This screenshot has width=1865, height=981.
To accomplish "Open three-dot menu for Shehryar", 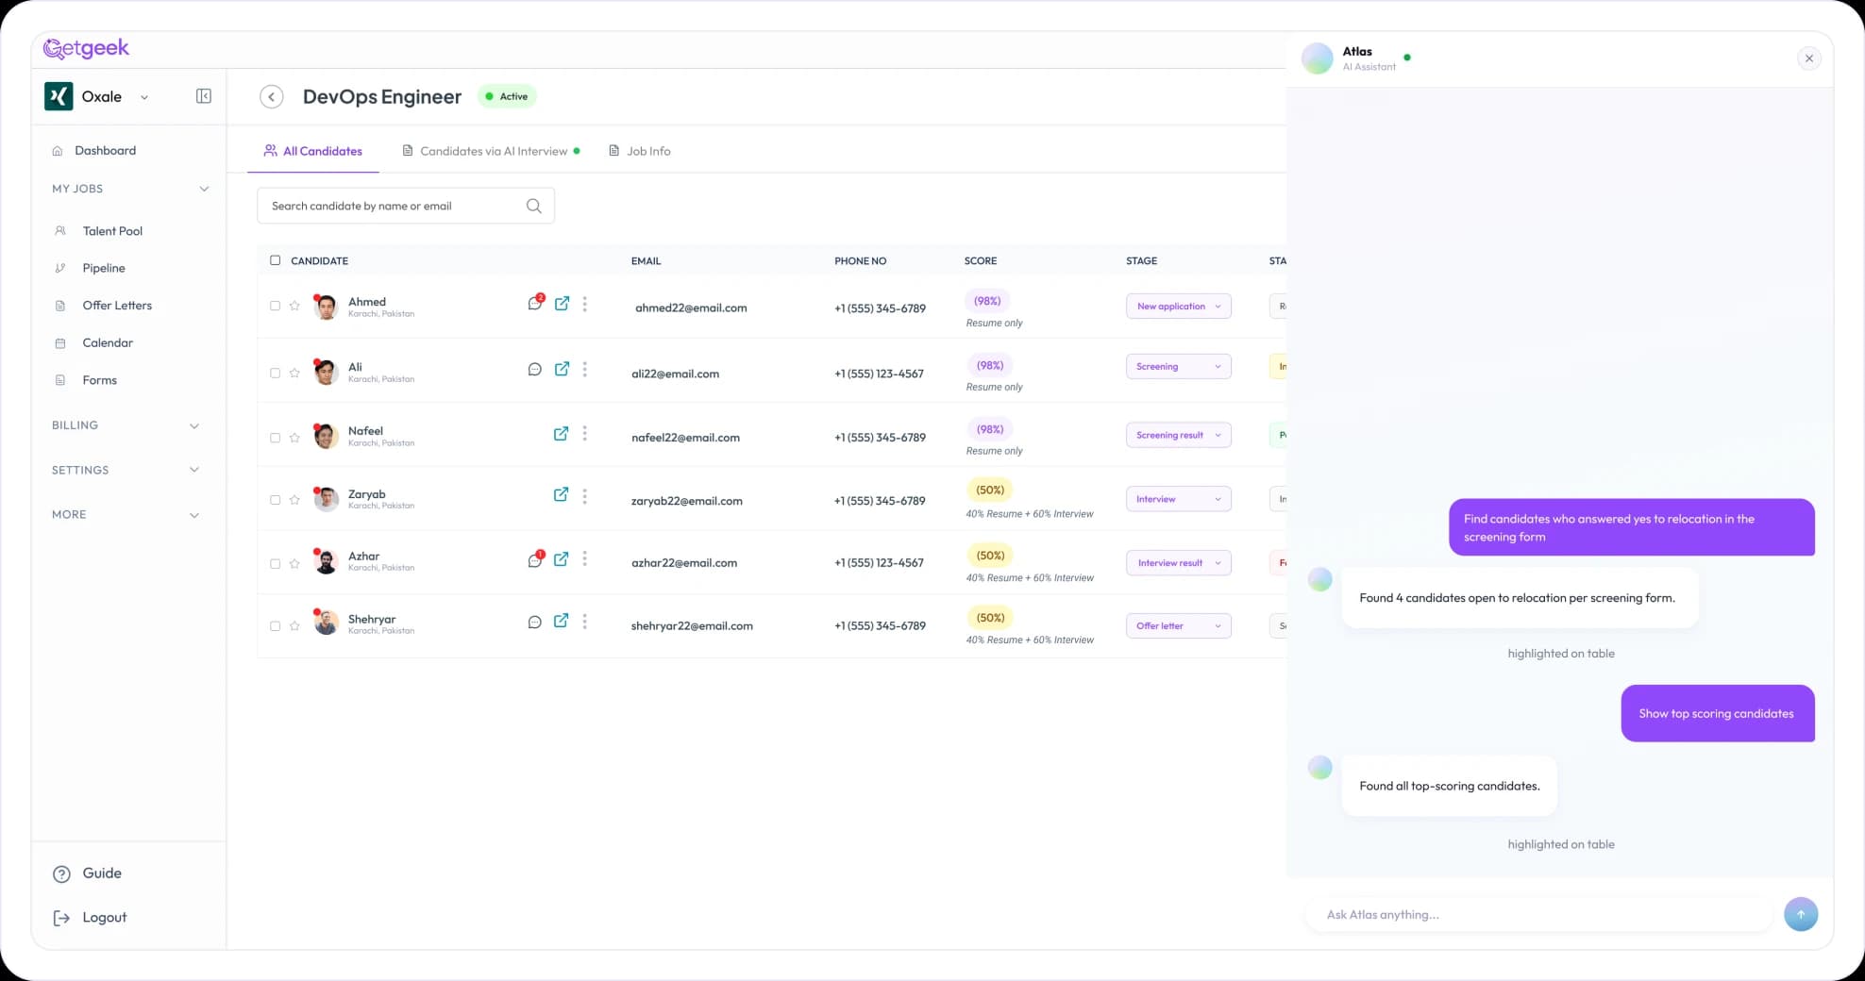I will (x=584, y=622).
